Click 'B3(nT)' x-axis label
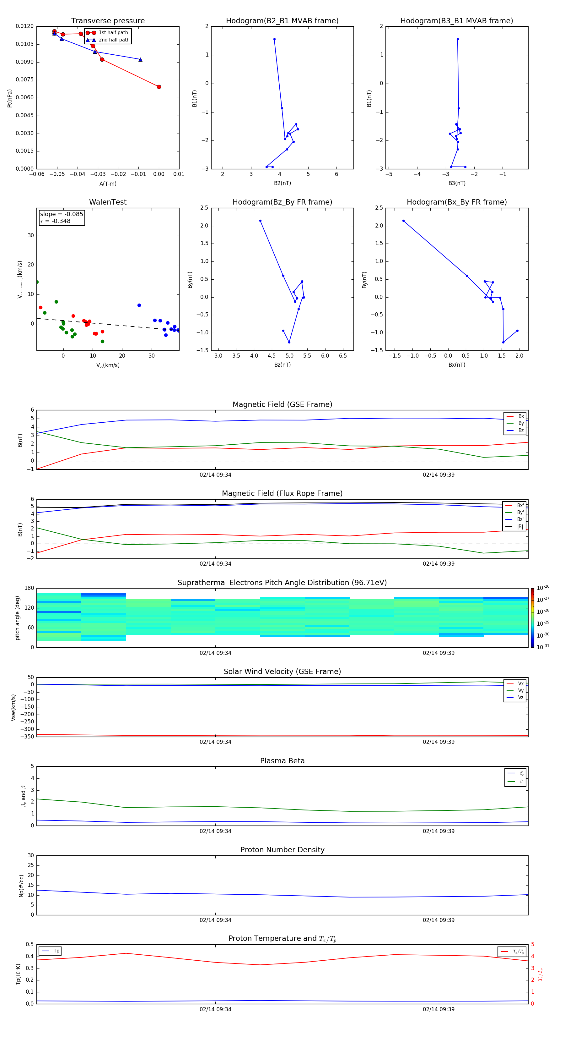The image size is (565, 1037). coord(457,183)
